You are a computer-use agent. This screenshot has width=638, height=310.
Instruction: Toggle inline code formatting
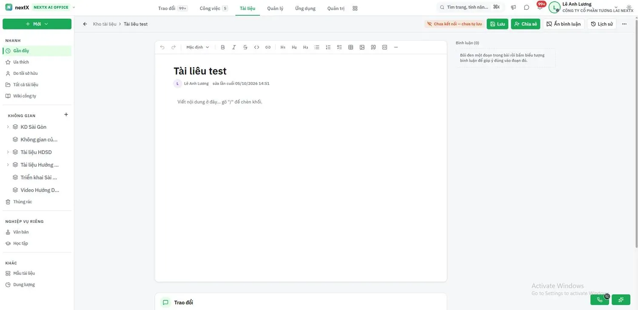[x=256, y=47]
